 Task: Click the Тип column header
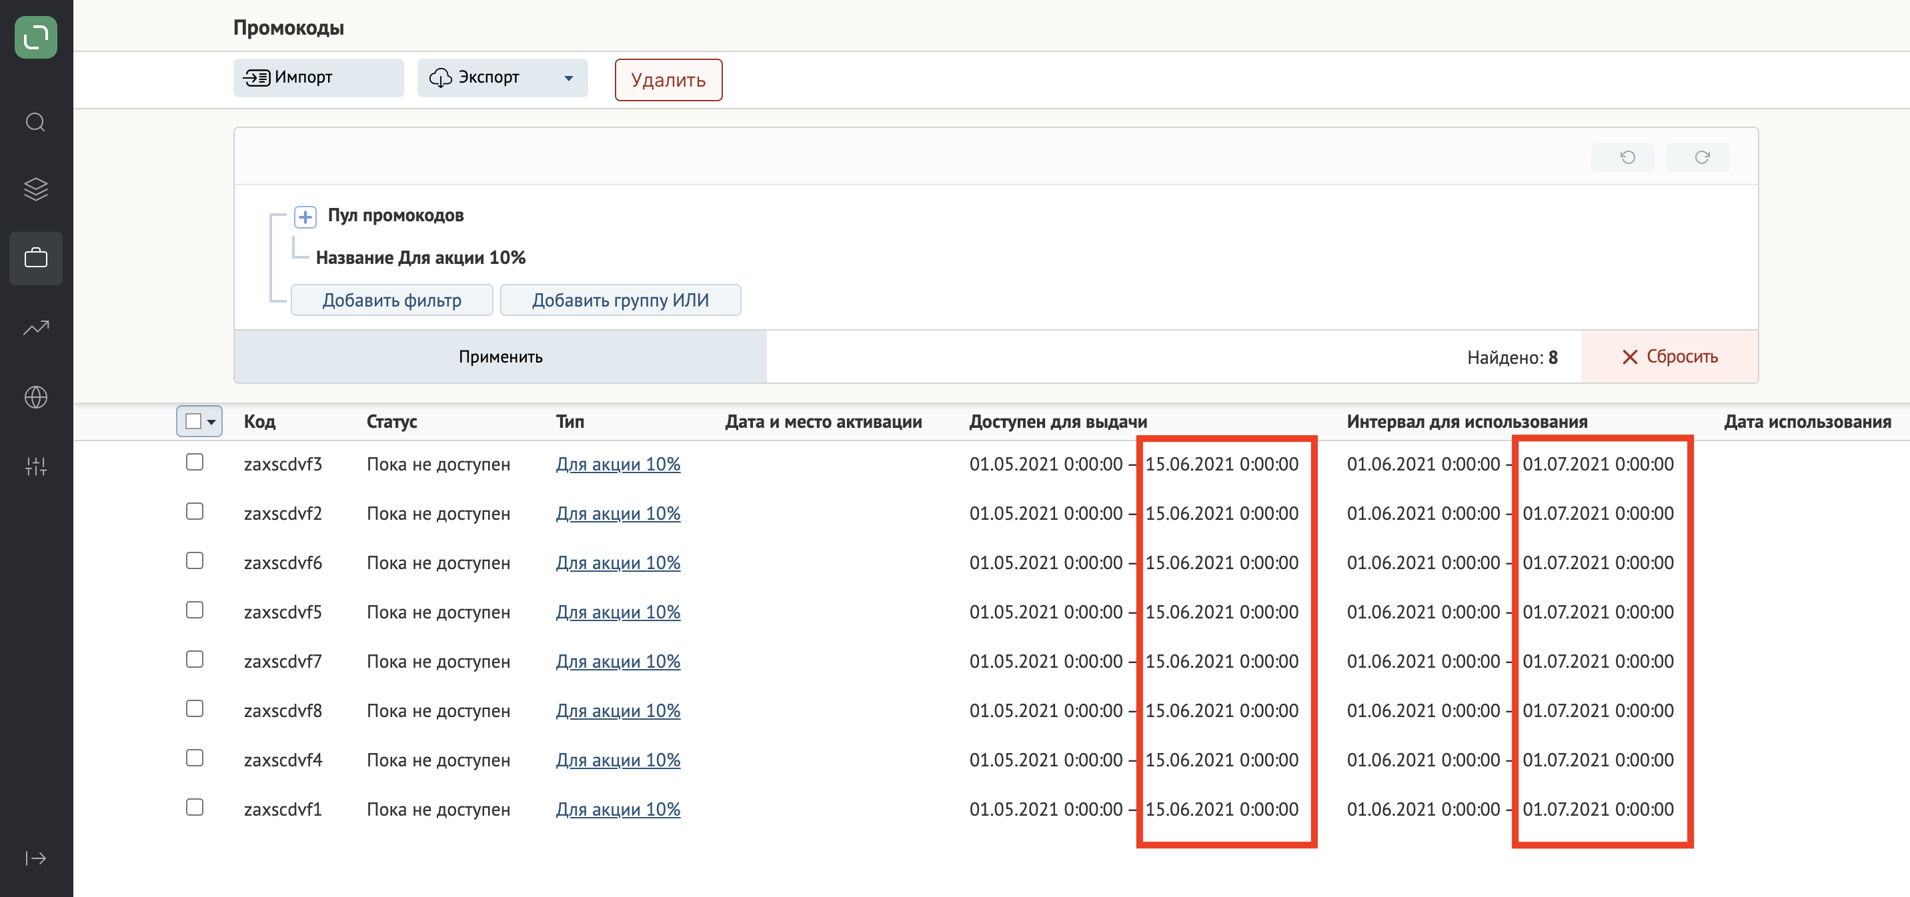click(x=570, y=421)
